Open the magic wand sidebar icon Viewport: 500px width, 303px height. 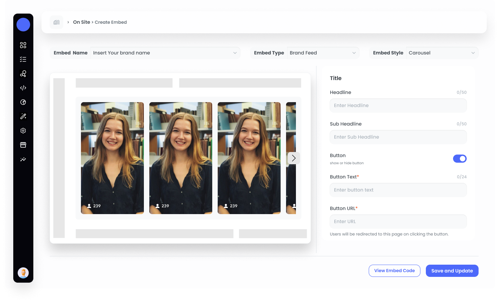pyautogui.click(x=23, y=116)
